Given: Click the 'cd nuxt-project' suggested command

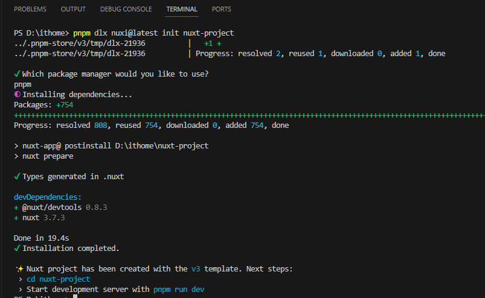Looking at the screenshot, I should point(58,279).
